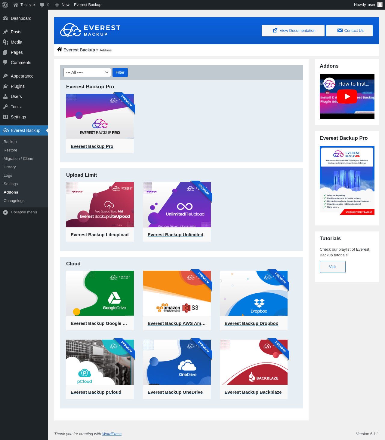Click the Amazon S3 addon thumbnail
Image resolution: width=385 pixels, height=440 pixels.
click(177, 293)
